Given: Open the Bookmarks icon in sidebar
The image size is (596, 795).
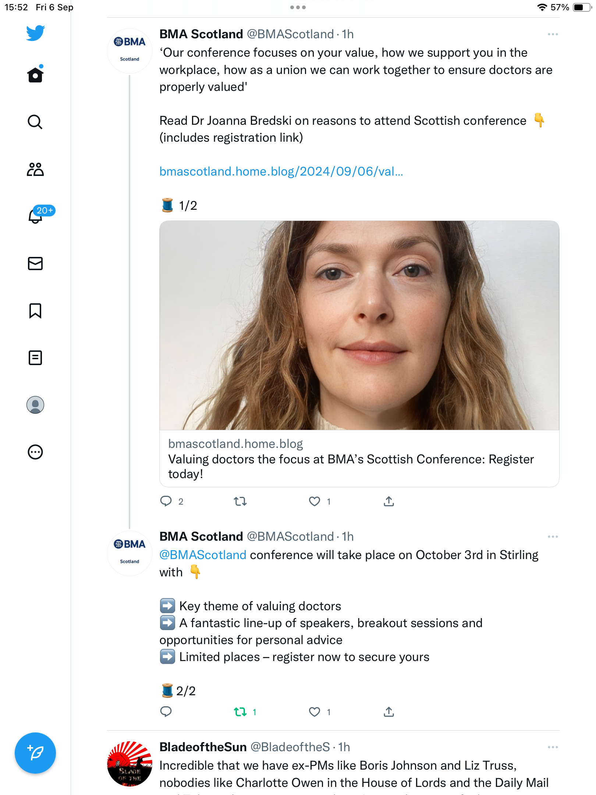Looking at the screenshot, I should [35, 311].
